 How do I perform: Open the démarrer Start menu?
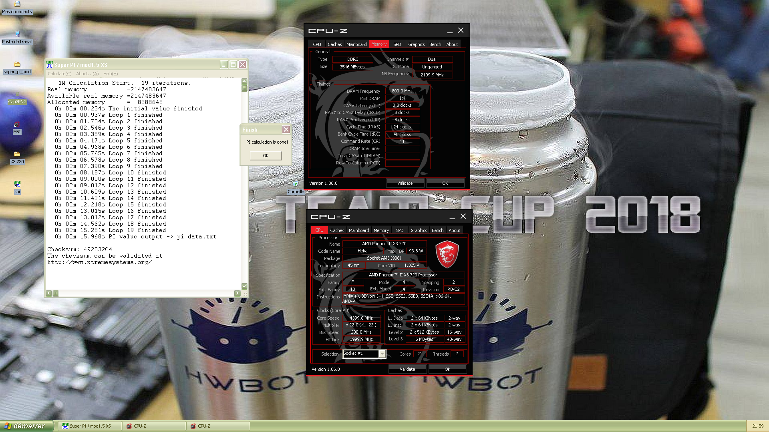(x=26, y=426)
